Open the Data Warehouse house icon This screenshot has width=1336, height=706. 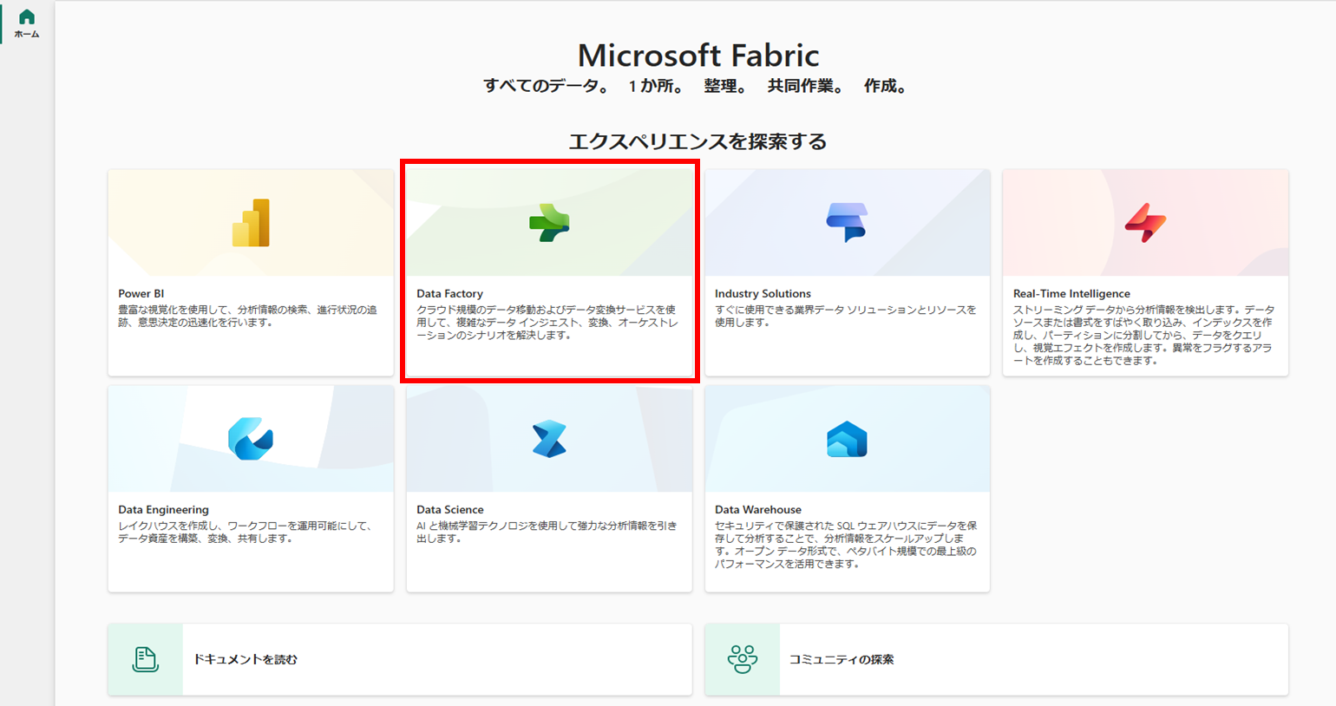coord(847,439)
